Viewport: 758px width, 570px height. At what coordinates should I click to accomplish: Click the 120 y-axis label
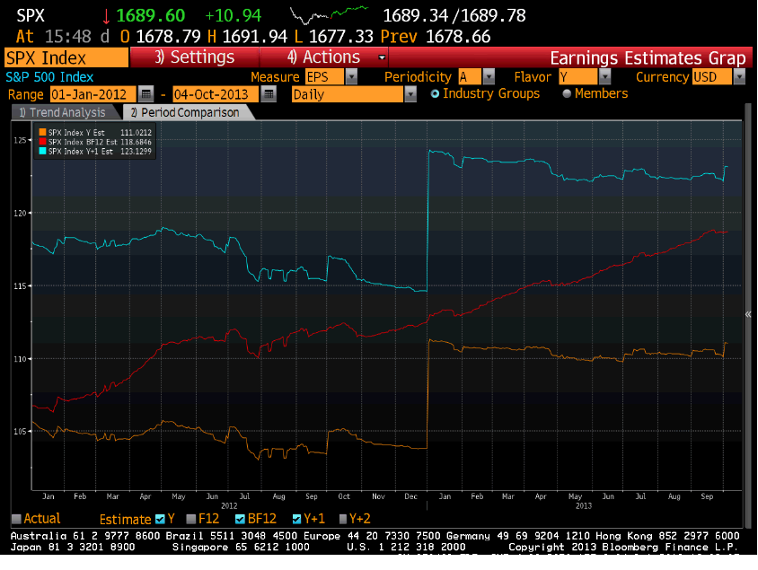(x=20, y=213)
